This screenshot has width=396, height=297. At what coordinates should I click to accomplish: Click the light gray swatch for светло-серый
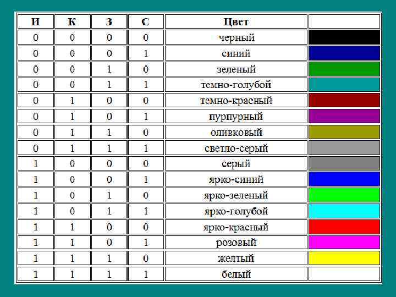click(x=344, y=148)
